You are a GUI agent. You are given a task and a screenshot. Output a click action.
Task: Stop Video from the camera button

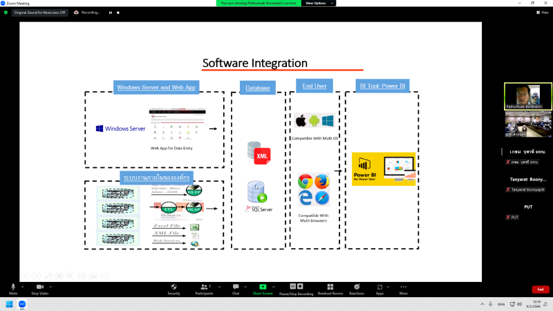tap(39, 288)
